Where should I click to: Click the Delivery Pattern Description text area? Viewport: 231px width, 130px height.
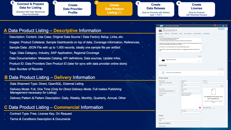(x=191, y=102)
